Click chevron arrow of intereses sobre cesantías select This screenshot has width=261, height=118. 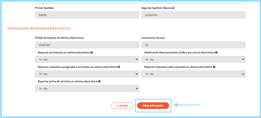click(x=243, y=74)
